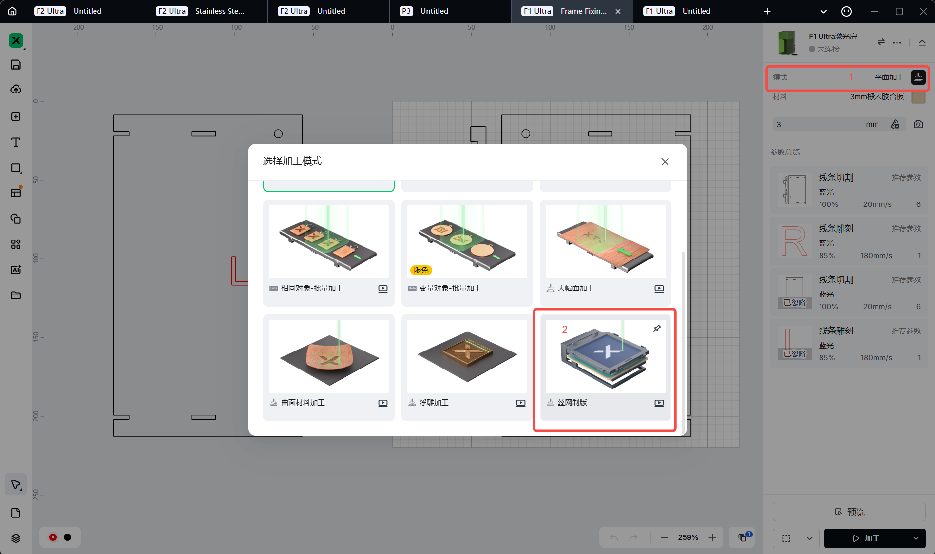Open the layers panel icon at bottom left

[x=16, y=538]
